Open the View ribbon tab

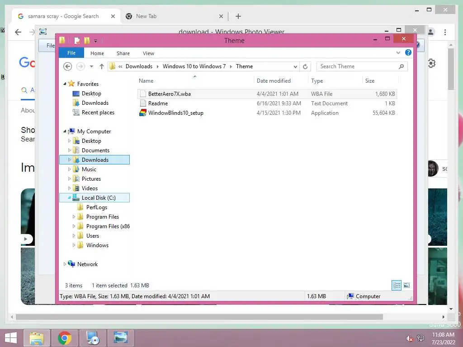[148, 53]
